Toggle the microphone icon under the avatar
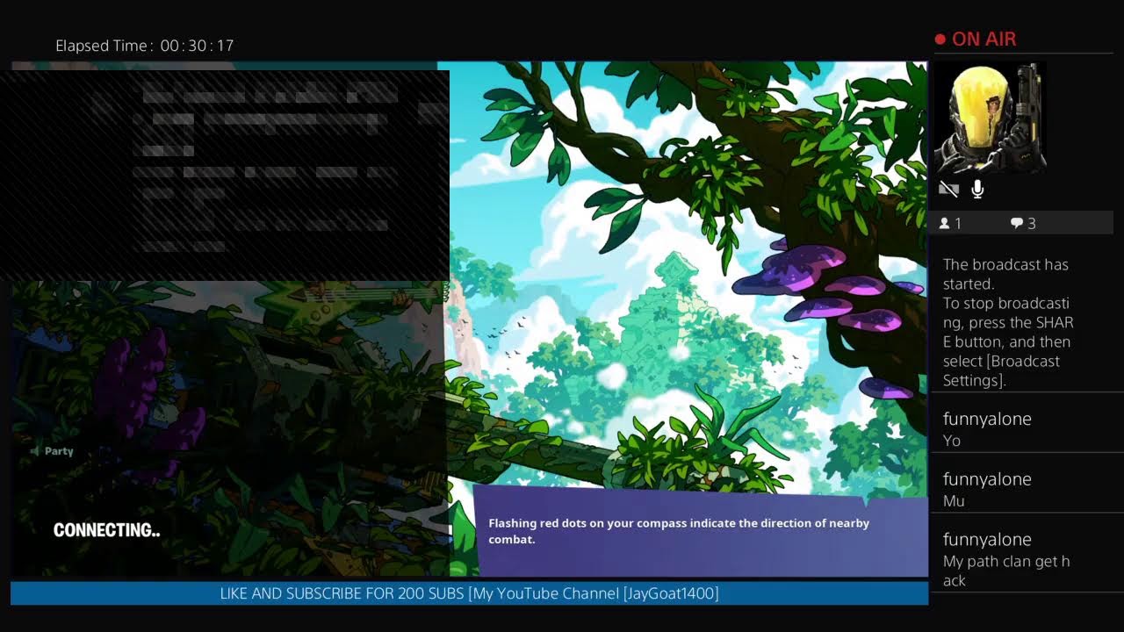Image resolution: width=1124 pixels, height=632 pixels. [x=977, y=189]
